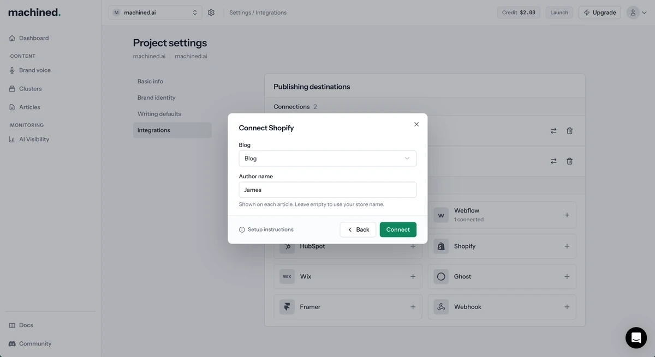This screenshot has height=357, width=655.
Task: Click the user profile avatar
Action: pyautogui.click(x=633, y=13)
